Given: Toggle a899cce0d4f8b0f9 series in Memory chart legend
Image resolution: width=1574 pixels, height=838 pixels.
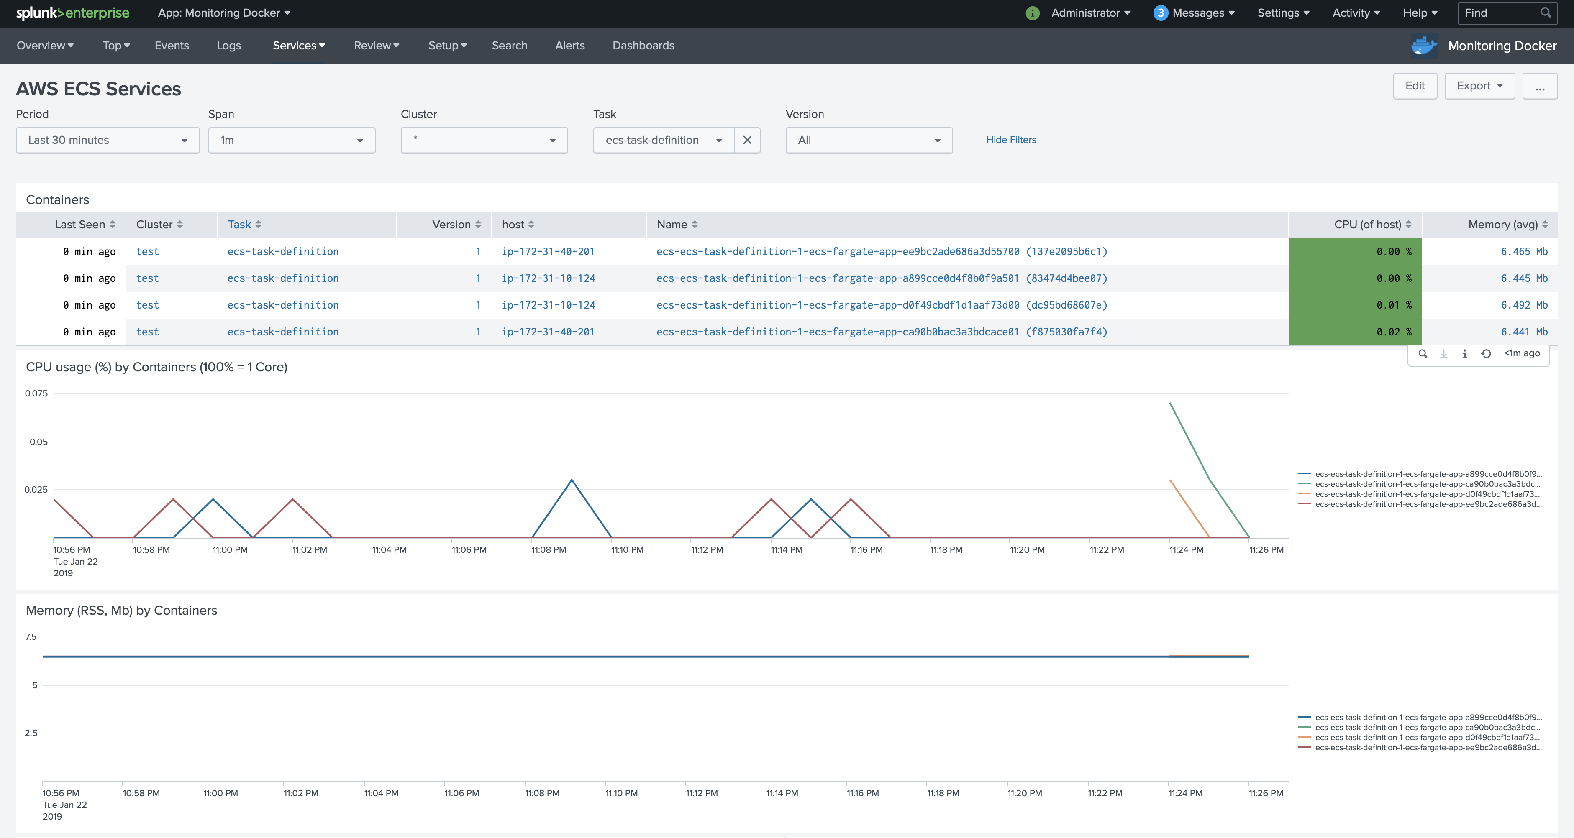Looking at the screenshot, I should pyautogui.click(x=1420, y=718).
